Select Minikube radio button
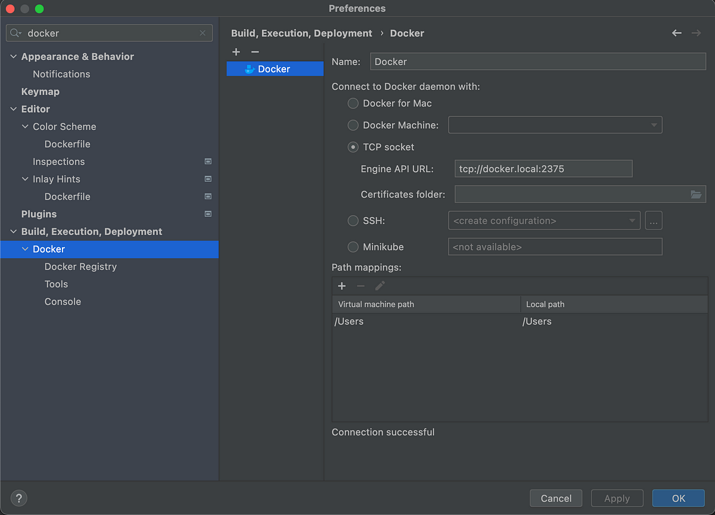Image resolution: width=715 pixels, height=515 pixels. [353, 247]
